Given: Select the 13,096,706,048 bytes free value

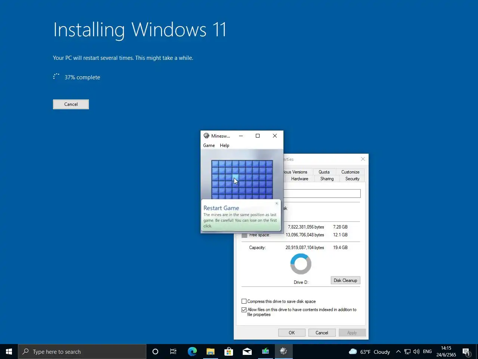Looking at the screenshot, I should [305, 235].
